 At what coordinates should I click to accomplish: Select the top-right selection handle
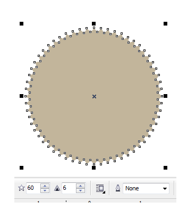click(165, 23)
